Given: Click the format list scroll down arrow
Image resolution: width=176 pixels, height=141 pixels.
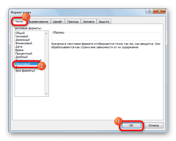Looking at the screenshot, I should click(x=46, y=94).
